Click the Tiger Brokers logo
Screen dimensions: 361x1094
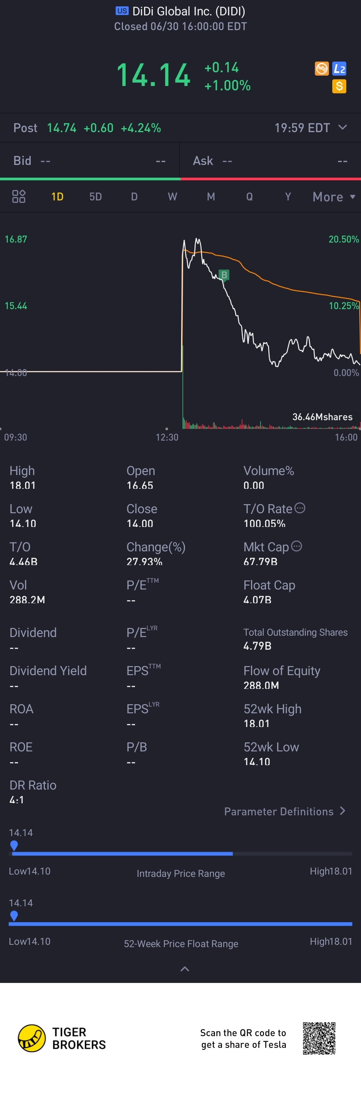[32, 1037]
